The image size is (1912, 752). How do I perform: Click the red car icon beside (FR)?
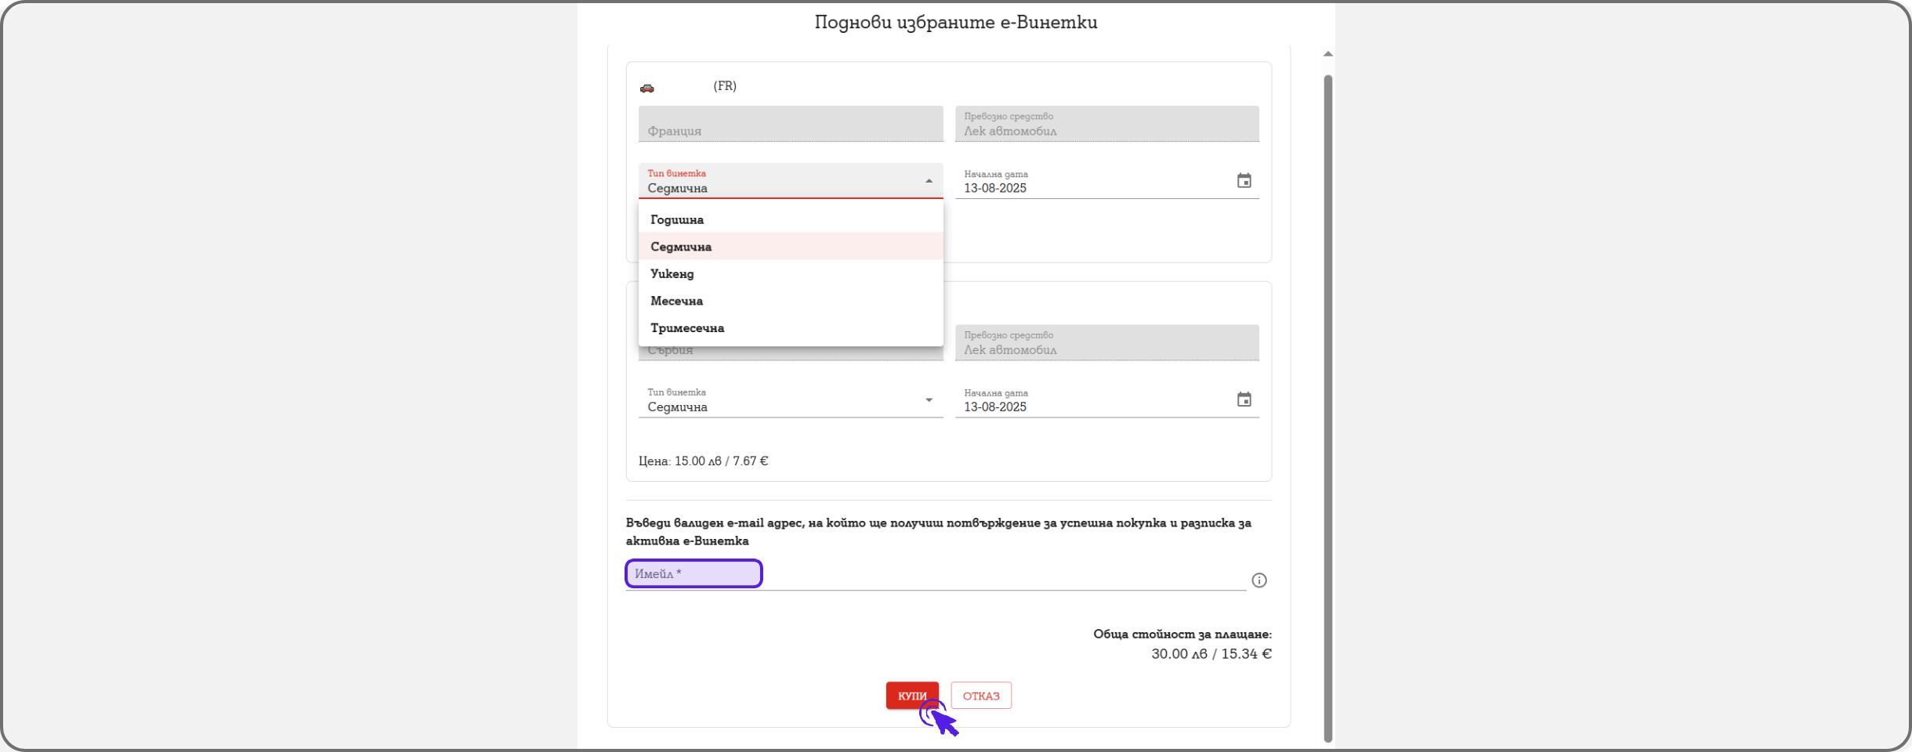pyautogui.click(x=646, y=88)
